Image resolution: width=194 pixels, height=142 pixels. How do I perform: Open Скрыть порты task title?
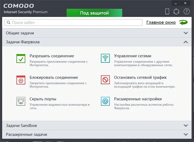tap(43, 99)
